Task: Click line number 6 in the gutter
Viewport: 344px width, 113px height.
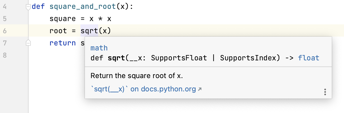Action: click(5, 31)
